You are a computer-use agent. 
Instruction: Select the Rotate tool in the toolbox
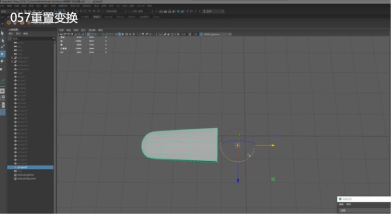pos(2,61)
